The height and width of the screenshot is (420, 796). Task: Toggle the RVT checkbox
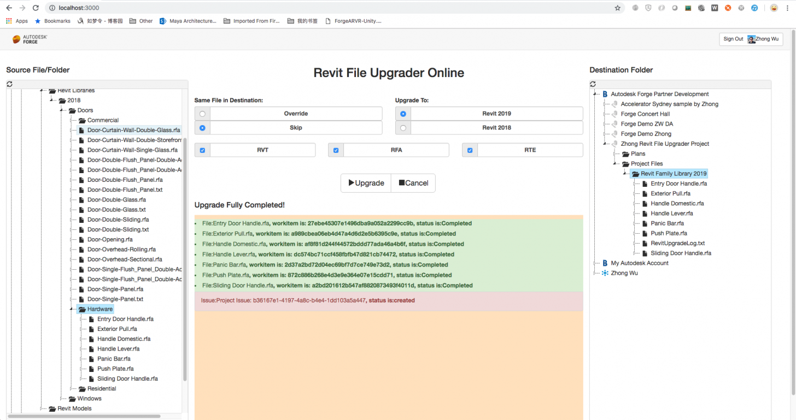pyautogui.click(x=202, y=150)
